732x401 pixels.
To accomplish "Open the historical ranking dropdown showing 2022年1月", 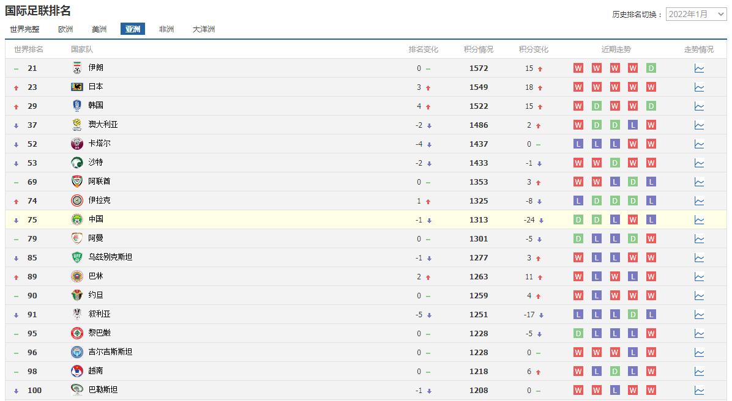I will 696,15.
